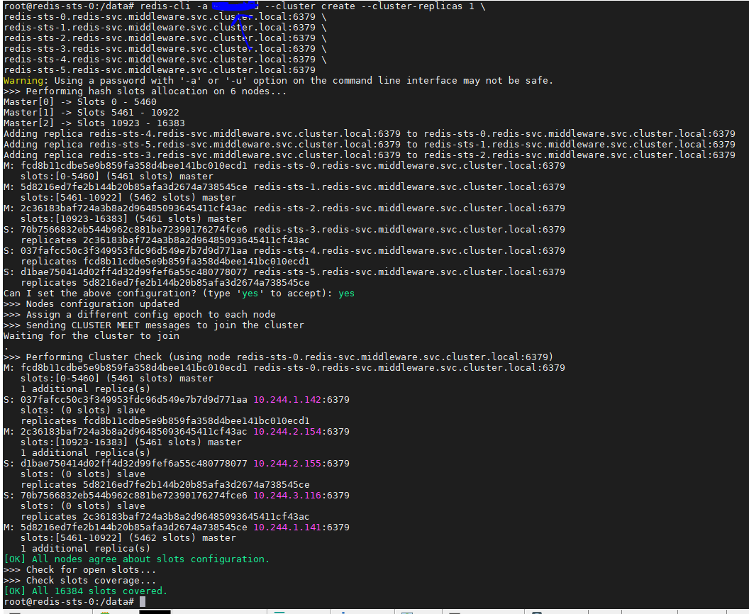Click the 'Master[0] -> Slots 0 - 5460' line
This screenshot has height=614, width=749.
79,102
